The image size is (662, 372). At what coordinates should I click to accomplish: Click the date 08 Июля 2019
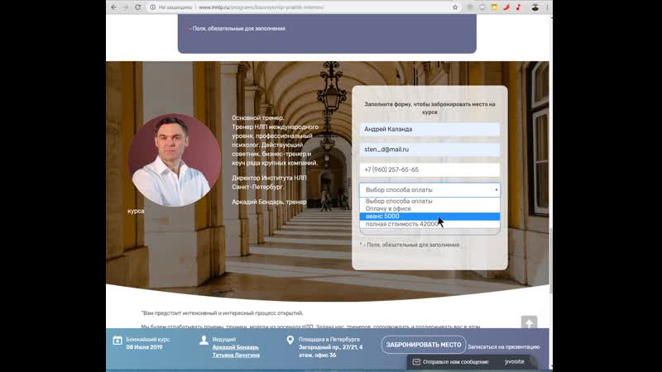tap(144, 347)
